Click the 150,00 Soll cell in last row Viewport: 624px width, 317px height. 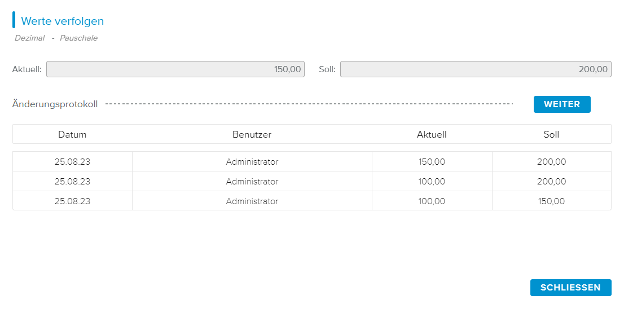(551, 201)
